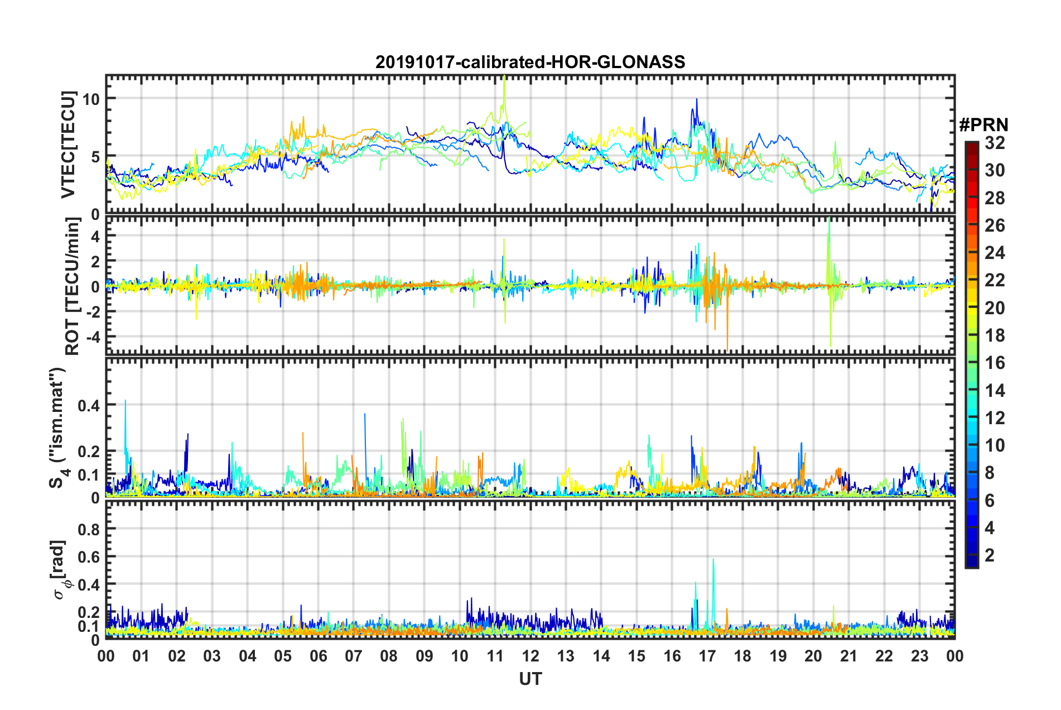The image size is (1061, 710).
Task: Pick the 23 hour tick on UT axis
Action: [x=920, y=656]
